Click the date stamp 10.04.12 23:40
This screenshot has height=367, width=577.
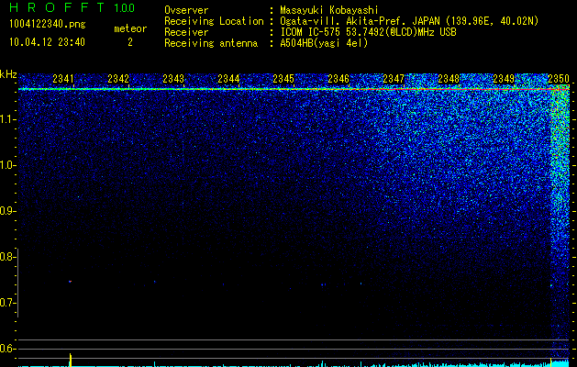point(47,42)
